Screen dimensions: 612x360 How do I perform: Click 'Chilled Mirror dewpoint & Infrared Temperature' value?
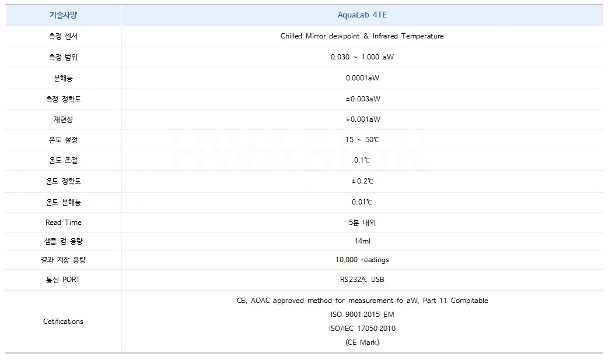pos(362,36)
